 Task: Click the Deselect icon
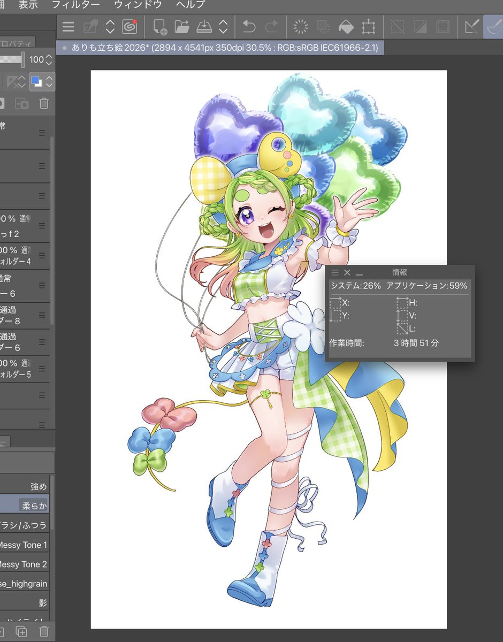398,27
